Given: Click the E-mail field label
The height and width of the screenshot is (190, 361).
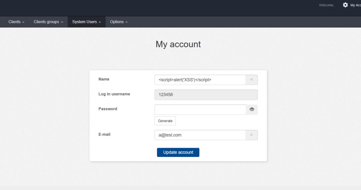Looking at the screenshot, I should [x=104, y=134].
